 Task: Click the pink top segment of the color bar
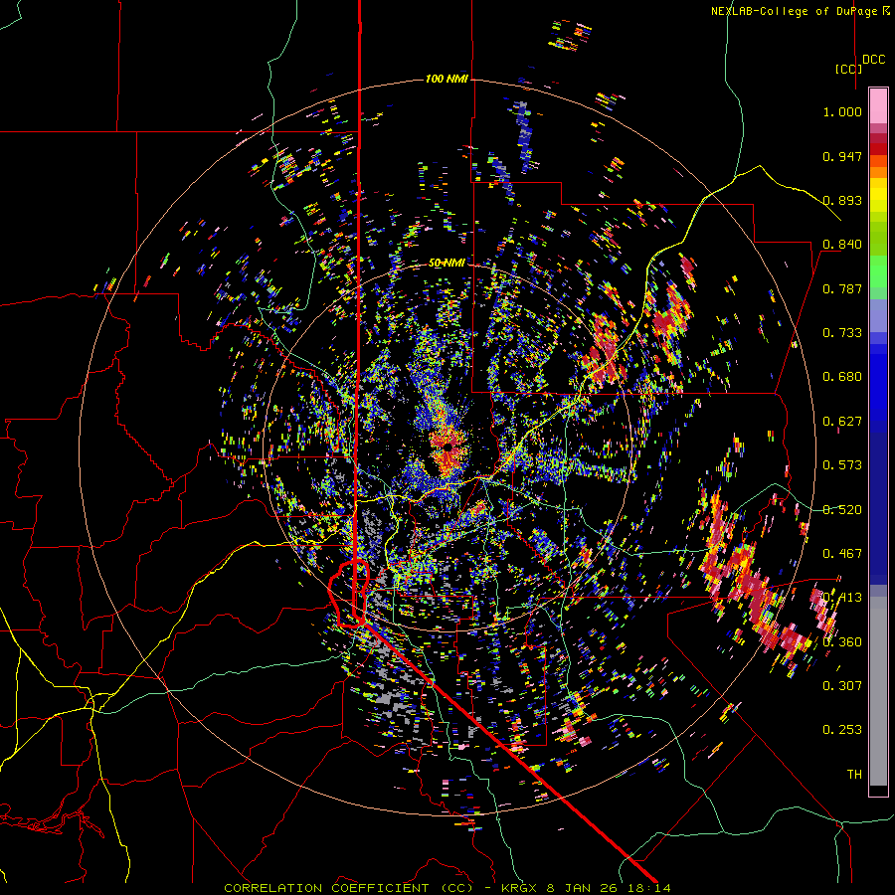(x=878, y=105)
